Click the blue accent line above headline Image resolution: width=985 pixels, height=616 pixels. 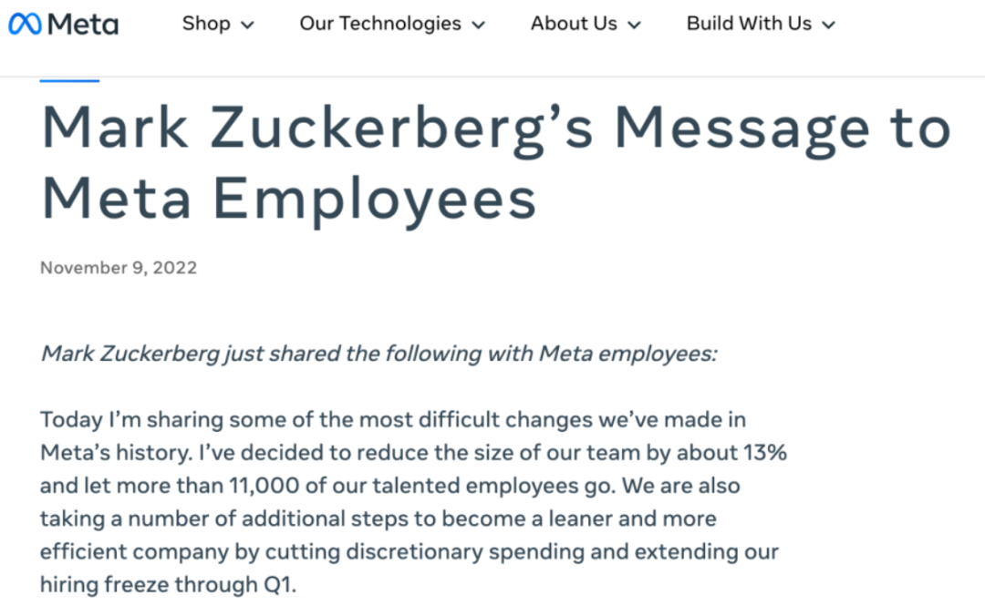69,81
